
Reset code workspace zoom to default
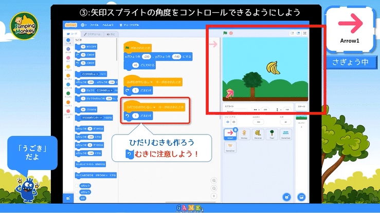click(214, 196)
